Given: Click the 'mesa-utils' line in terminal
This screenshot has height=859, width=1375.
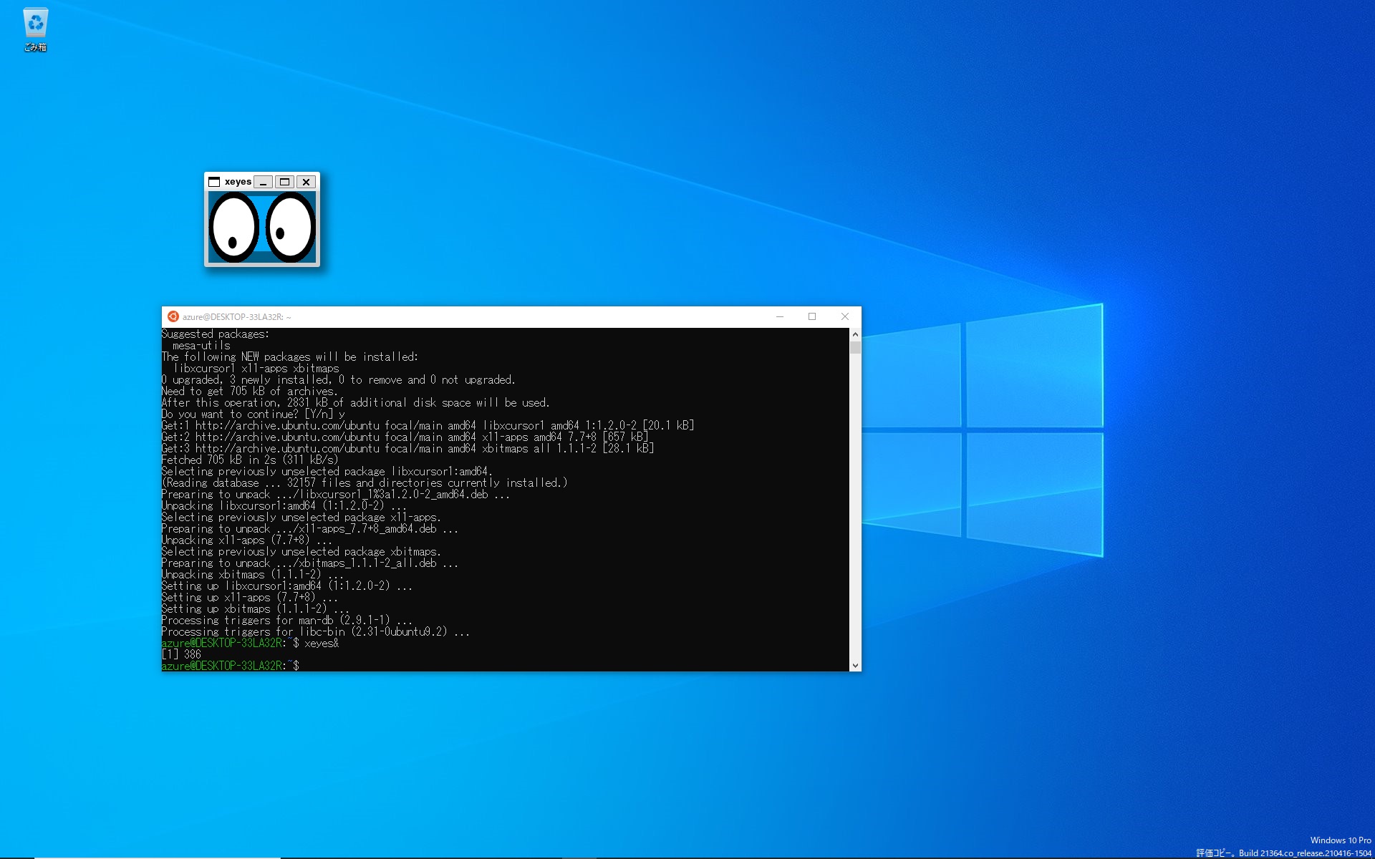Looking at the screenshot, I should 201,346.
